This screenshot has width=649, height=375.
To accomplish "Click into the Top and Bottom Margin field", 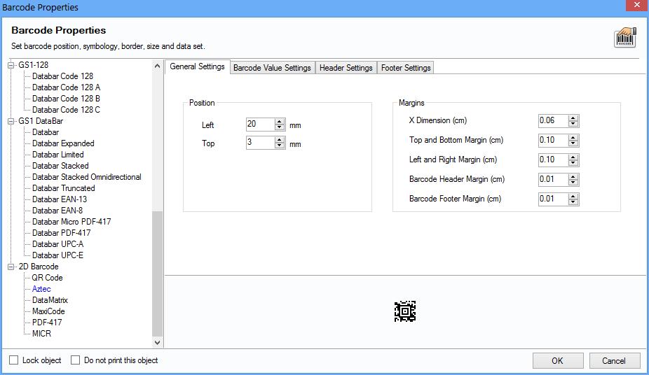I will (x=552, y=140).
